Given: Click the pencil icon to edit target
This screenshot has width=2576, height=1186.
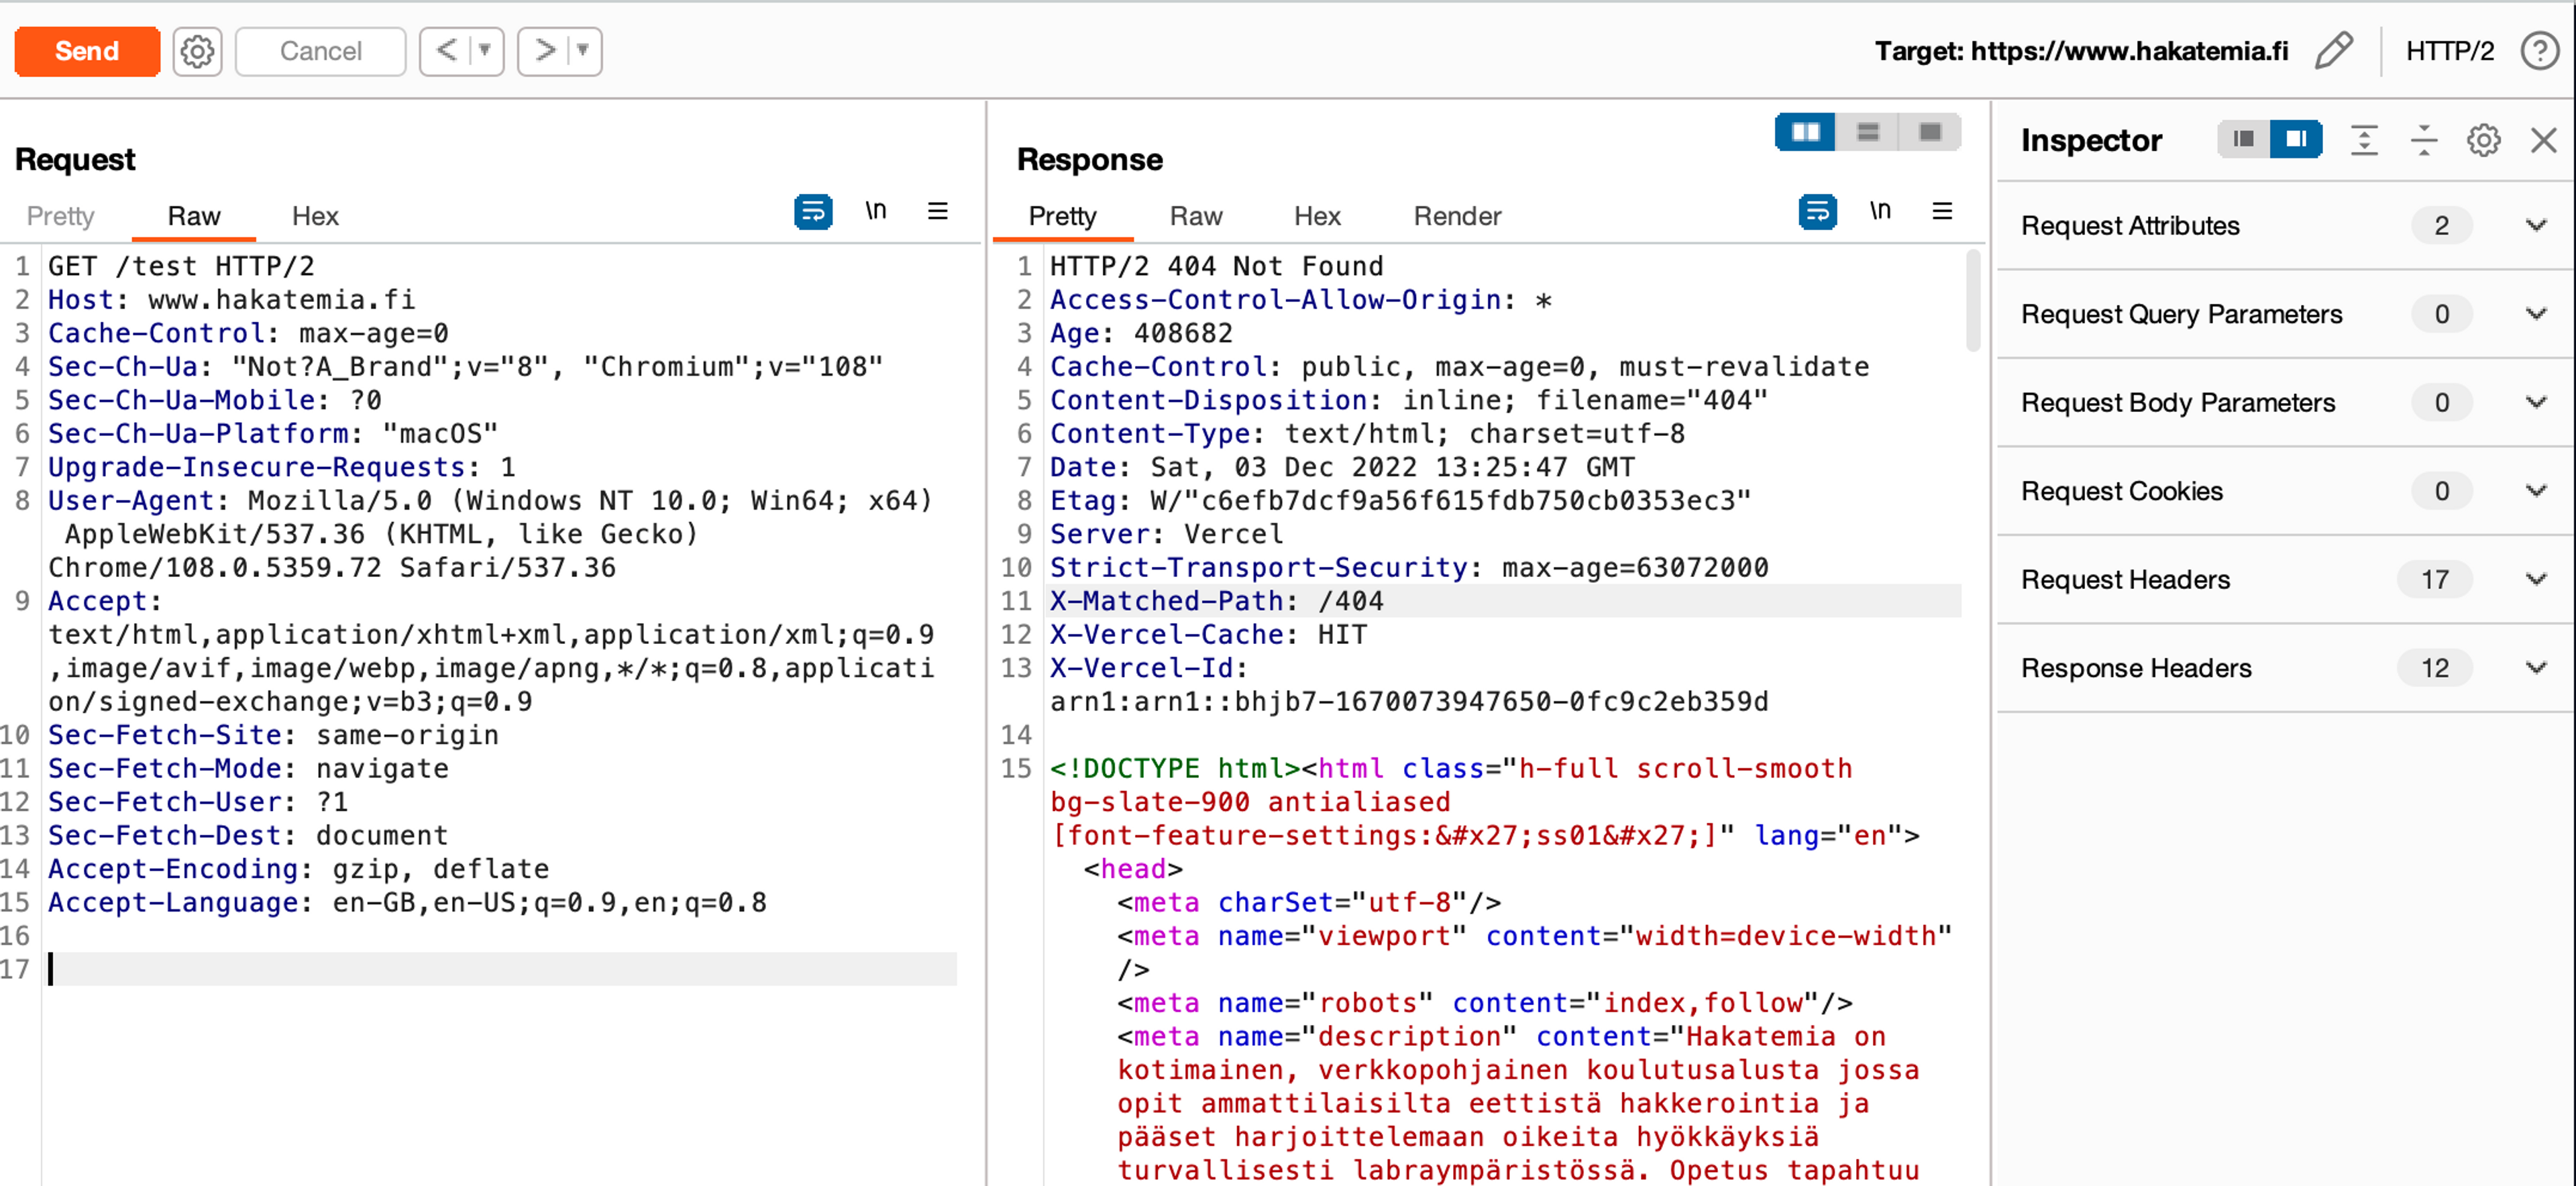Looking at the screenshot, I should [x=2333, y=51].
